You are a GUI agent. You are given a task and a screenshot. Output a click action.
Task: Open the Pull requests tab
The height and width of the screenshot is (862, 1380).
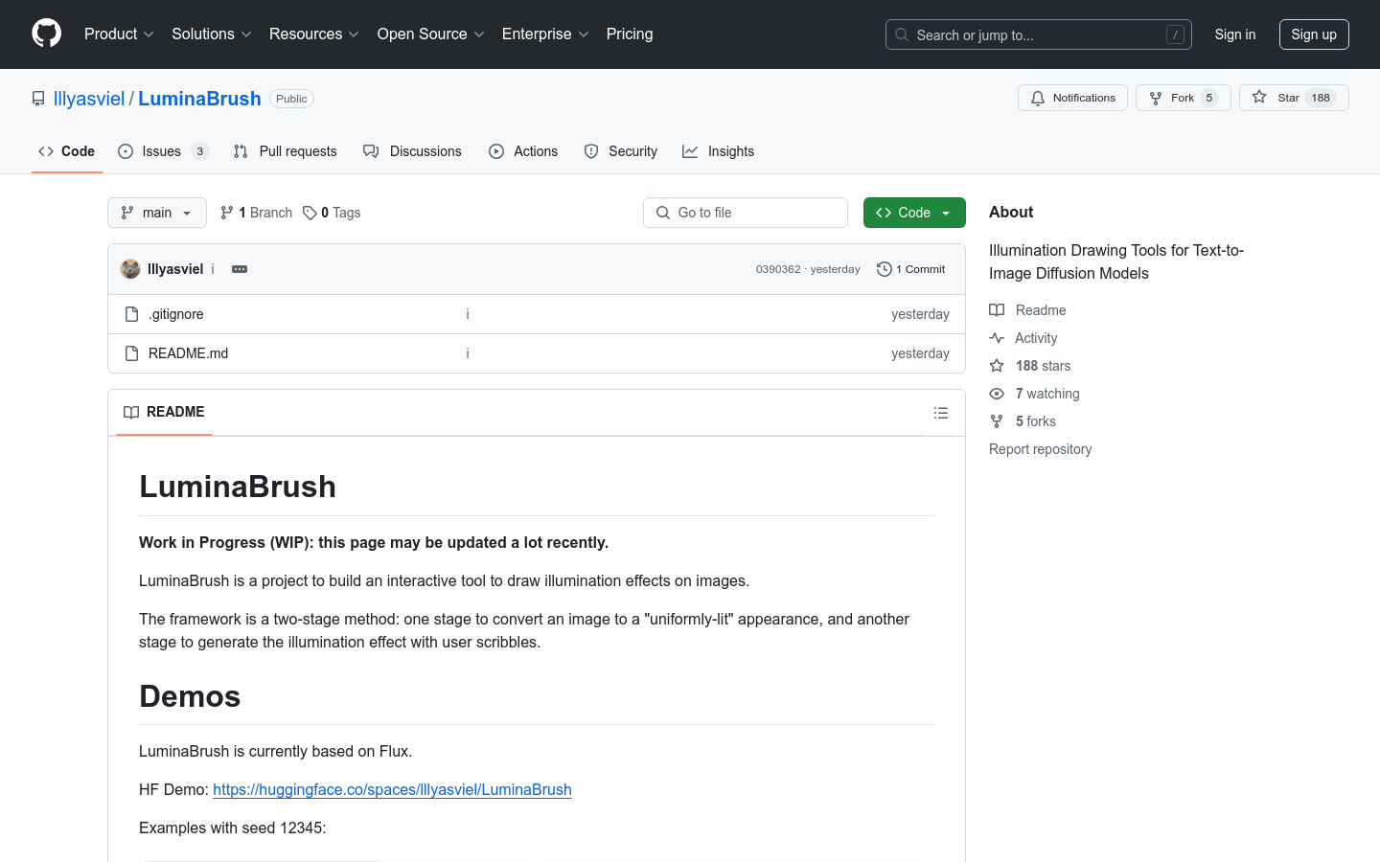tap(286, 151)
